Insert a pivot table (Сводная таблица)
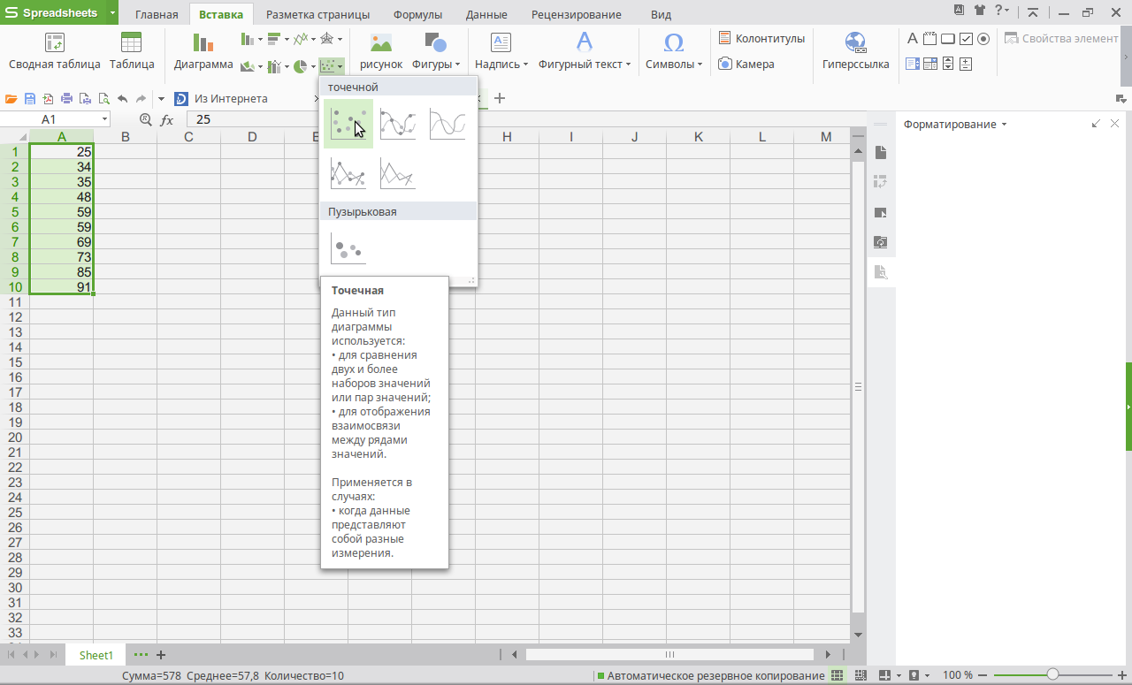 tap(55, 52)
